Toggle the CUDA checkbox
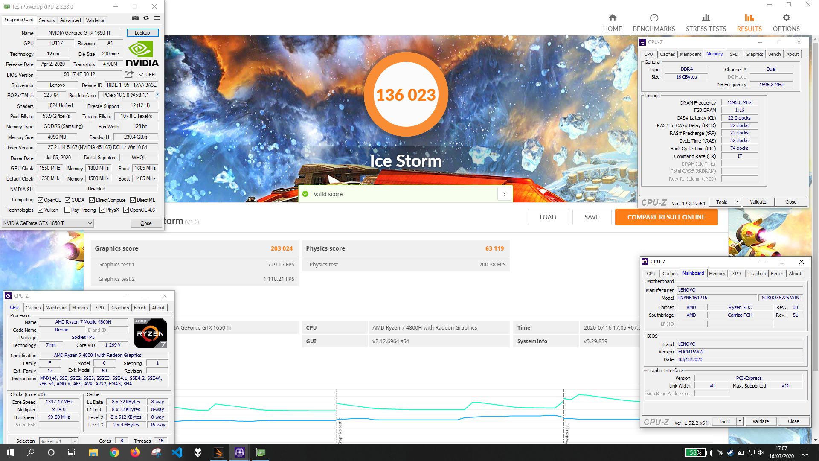The image size is (819, 461). coord(67,200)
